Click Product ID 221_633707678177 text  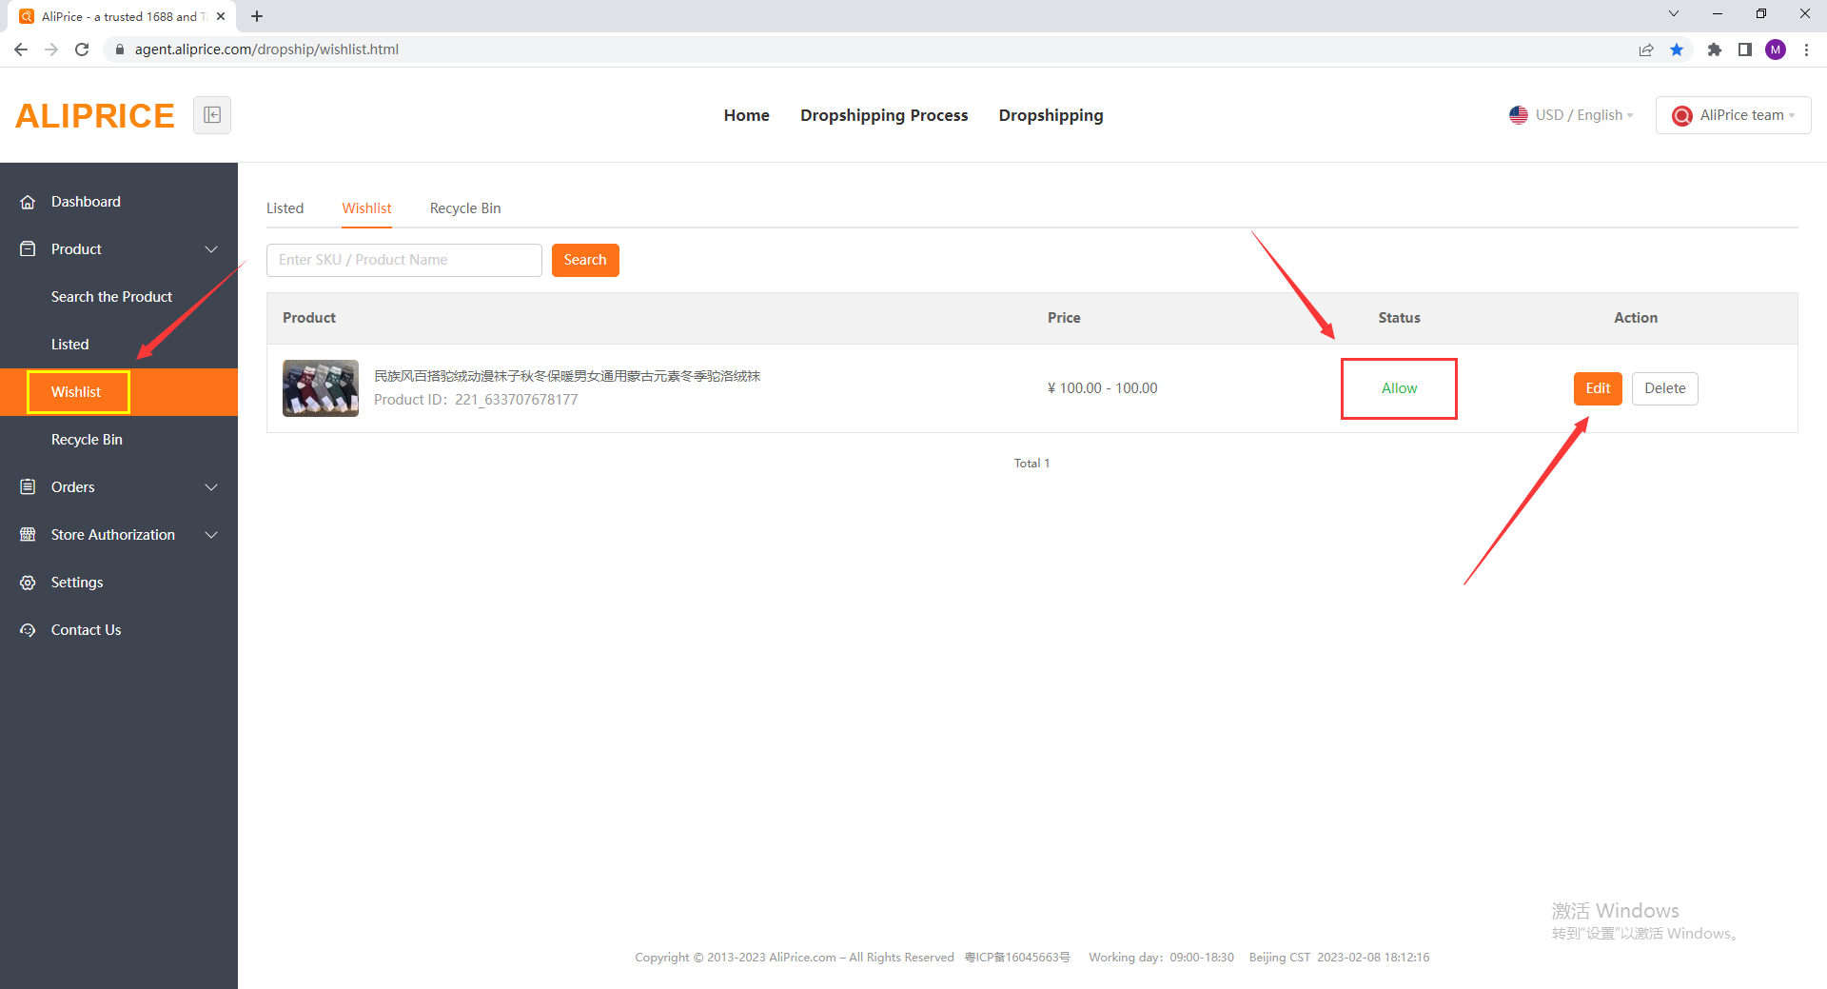[x=476, y=400]
